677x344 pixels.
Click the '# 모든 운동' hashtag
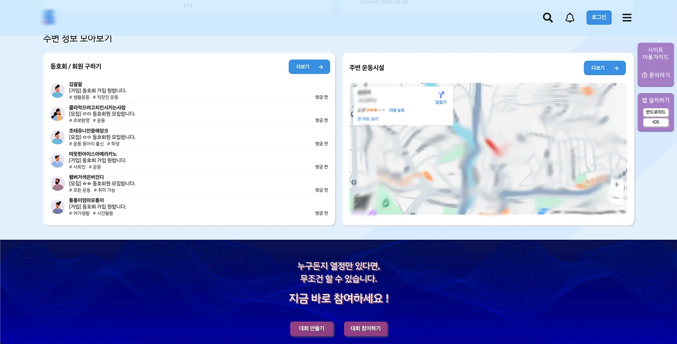80,190
